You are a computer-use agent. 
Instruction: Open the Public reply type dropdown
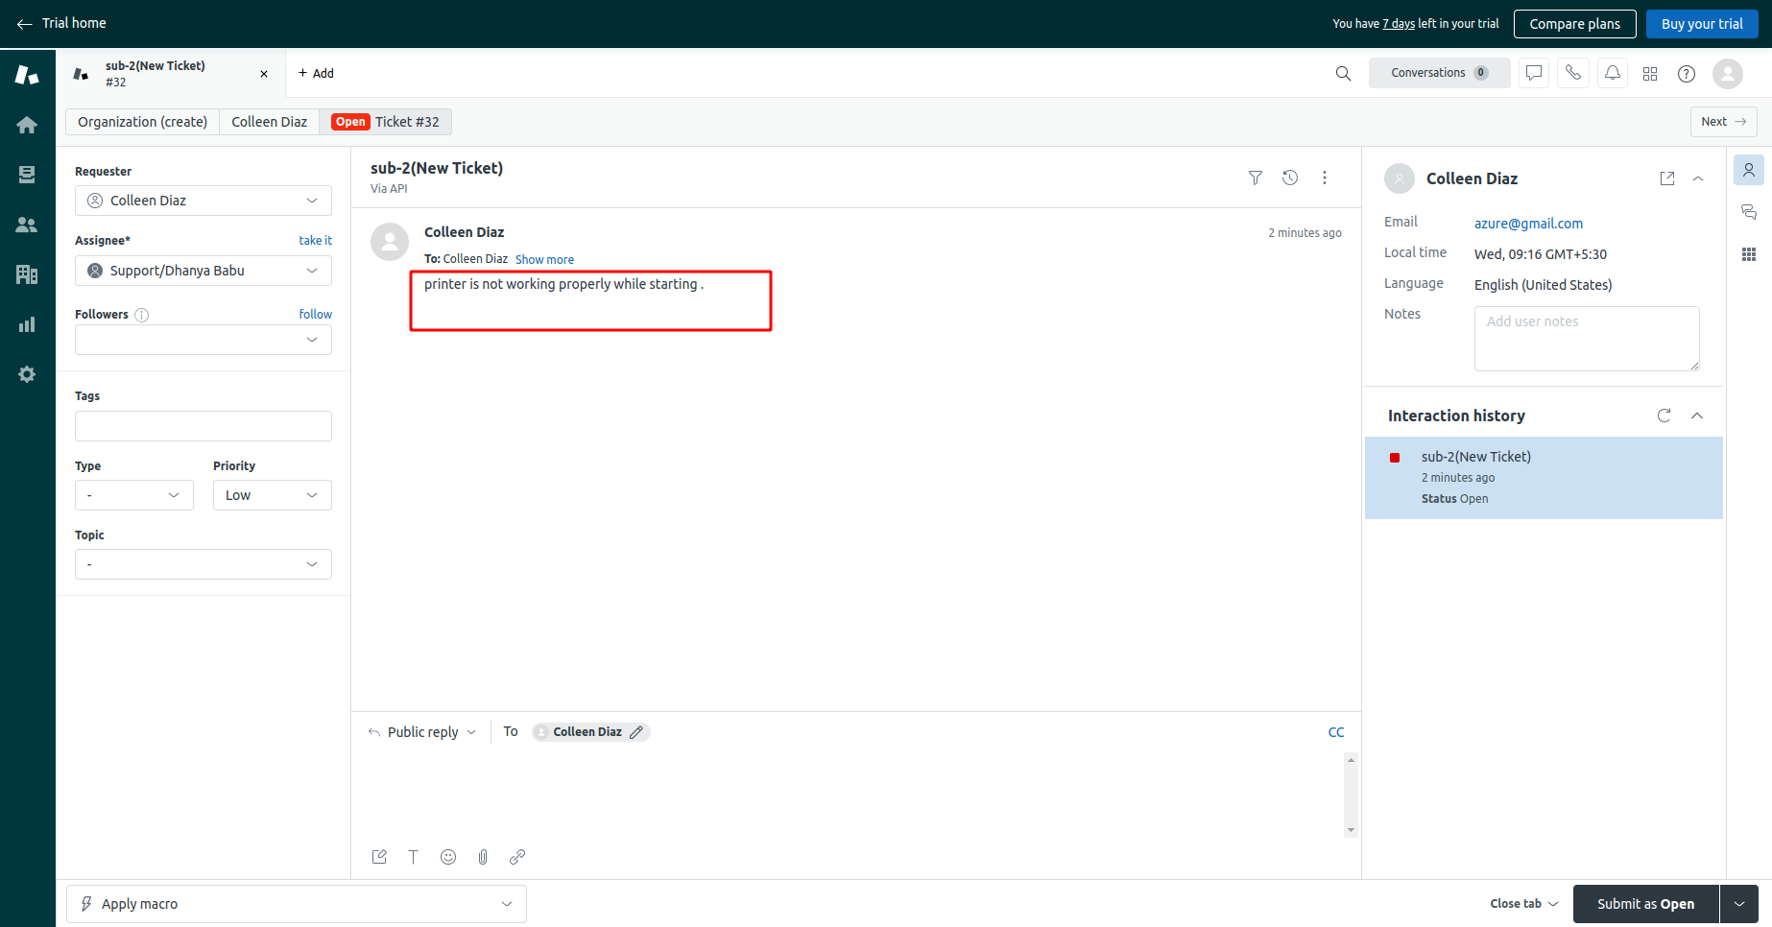(x=422, y=732)
